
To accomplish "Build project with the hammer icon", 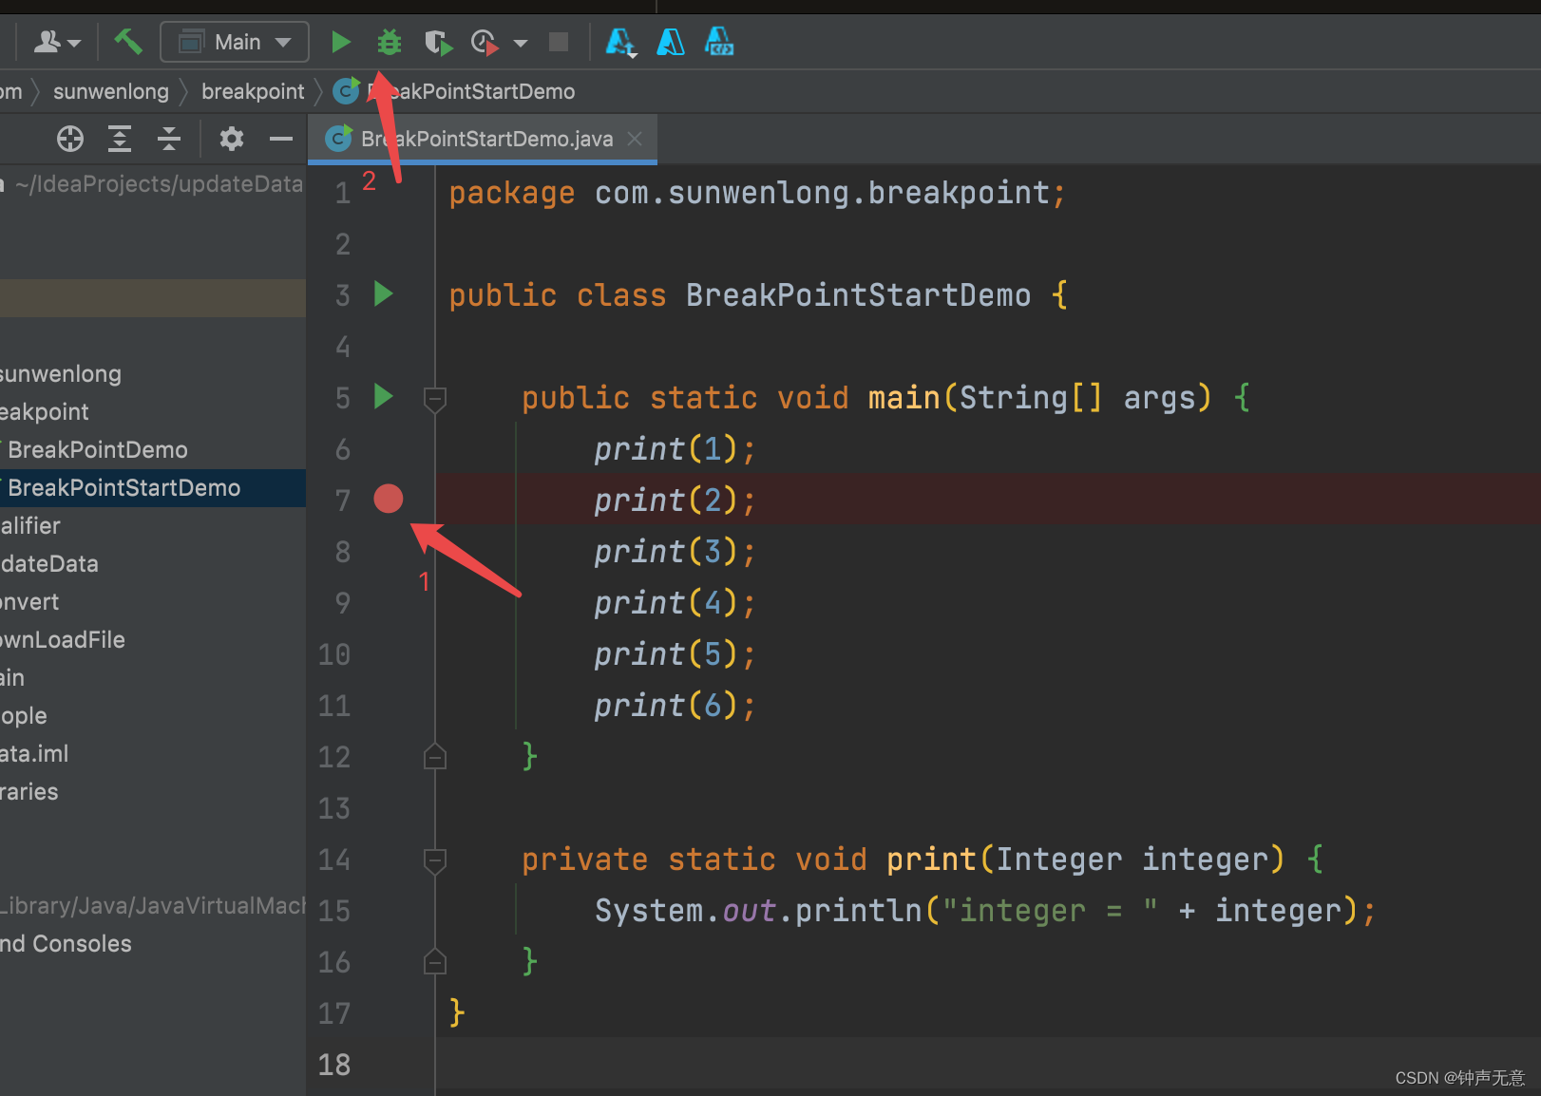I will (x=128, y=42).
